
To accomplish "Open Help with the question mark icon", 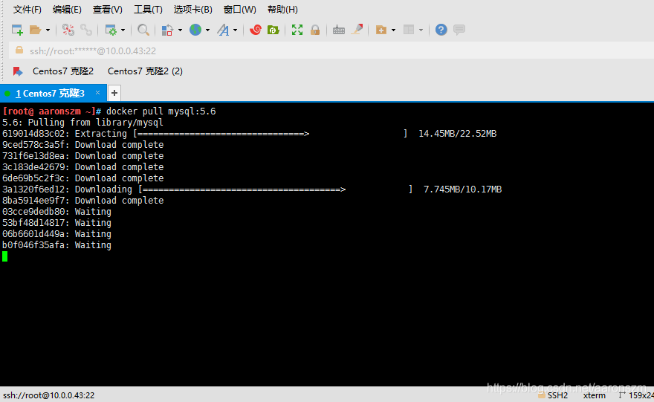I will [441, 30].
